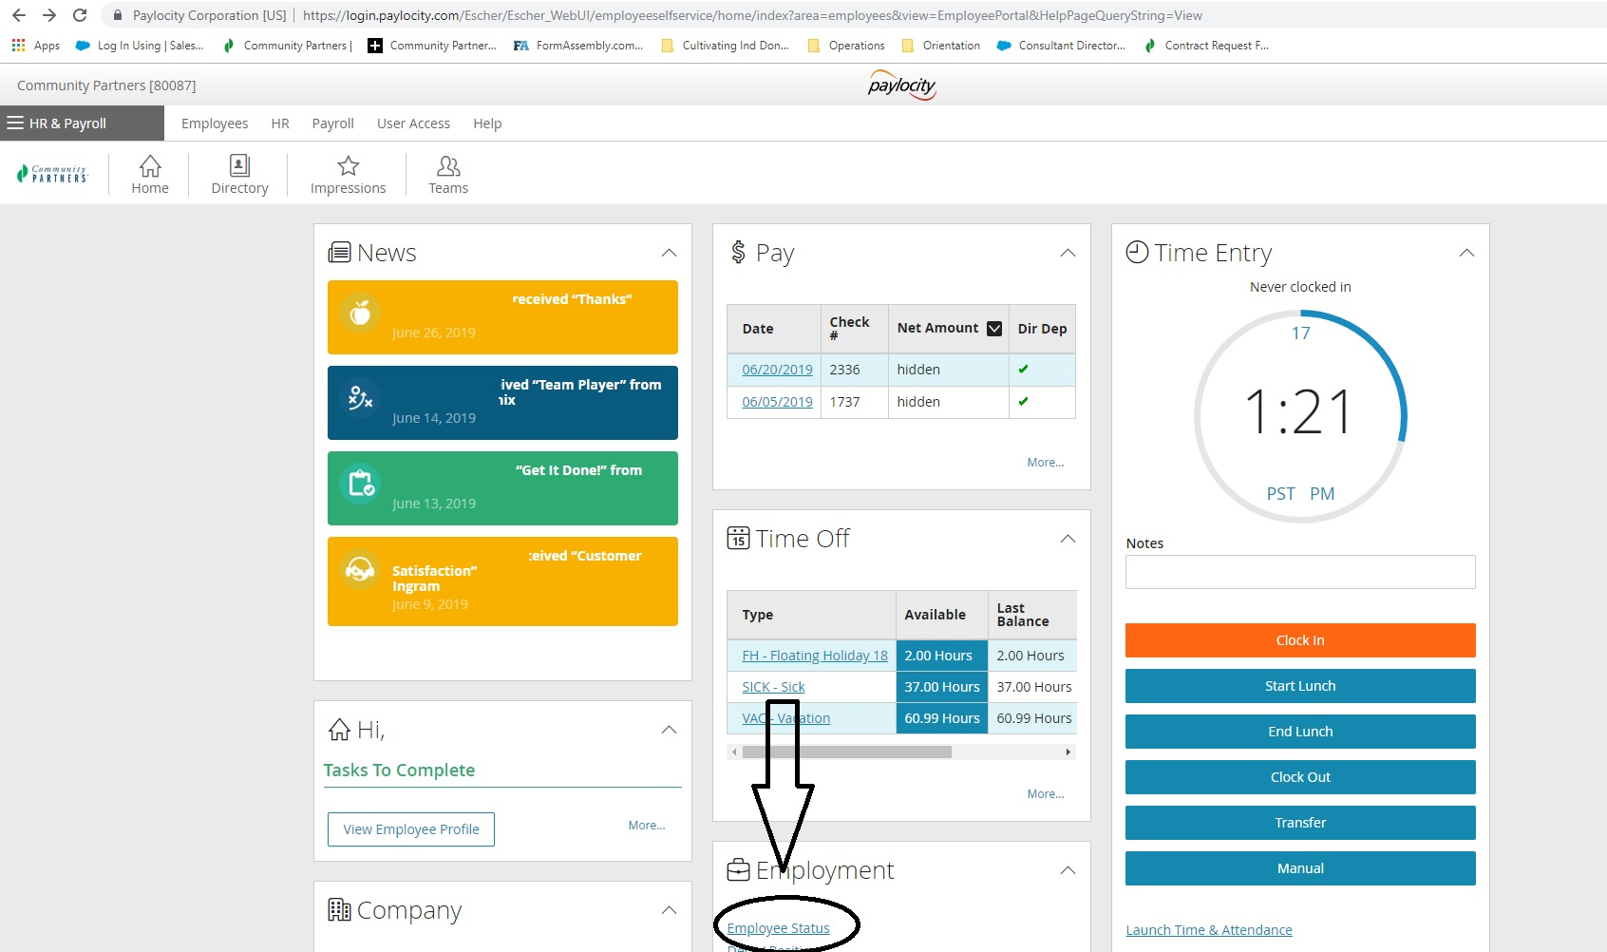Click More link in Time Off panel
Viewport: 1607px width, 952px height.
coord(1045,794)
